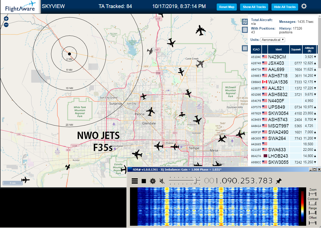Open the SDR# hamburger menu
The height and width of the screenshot is (228, 321).
135,181
